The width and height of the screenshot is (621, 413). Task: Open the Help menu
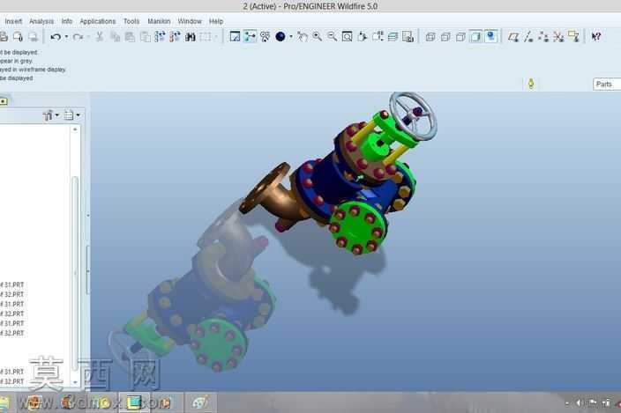coord(216,21)
